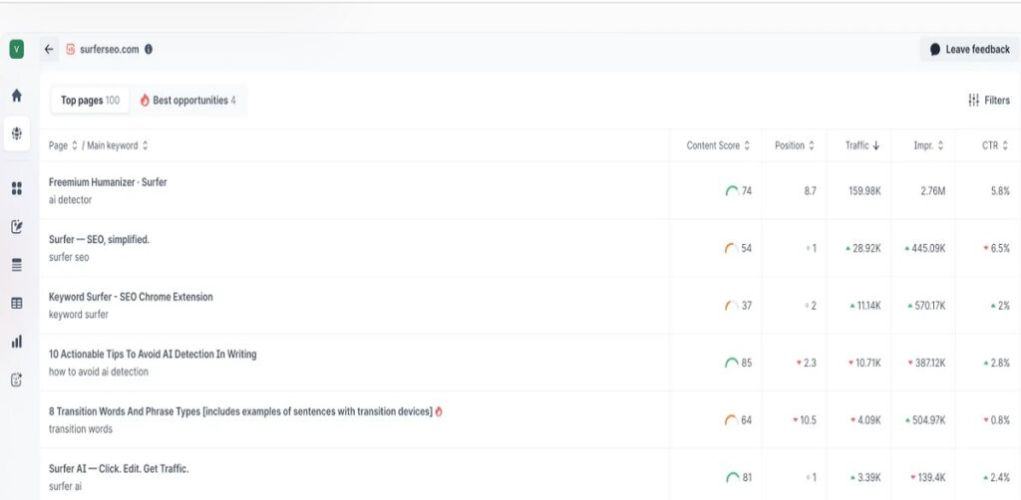Click the fire icon in Best opportunities
1021x500 pixels.
point(145,101)
